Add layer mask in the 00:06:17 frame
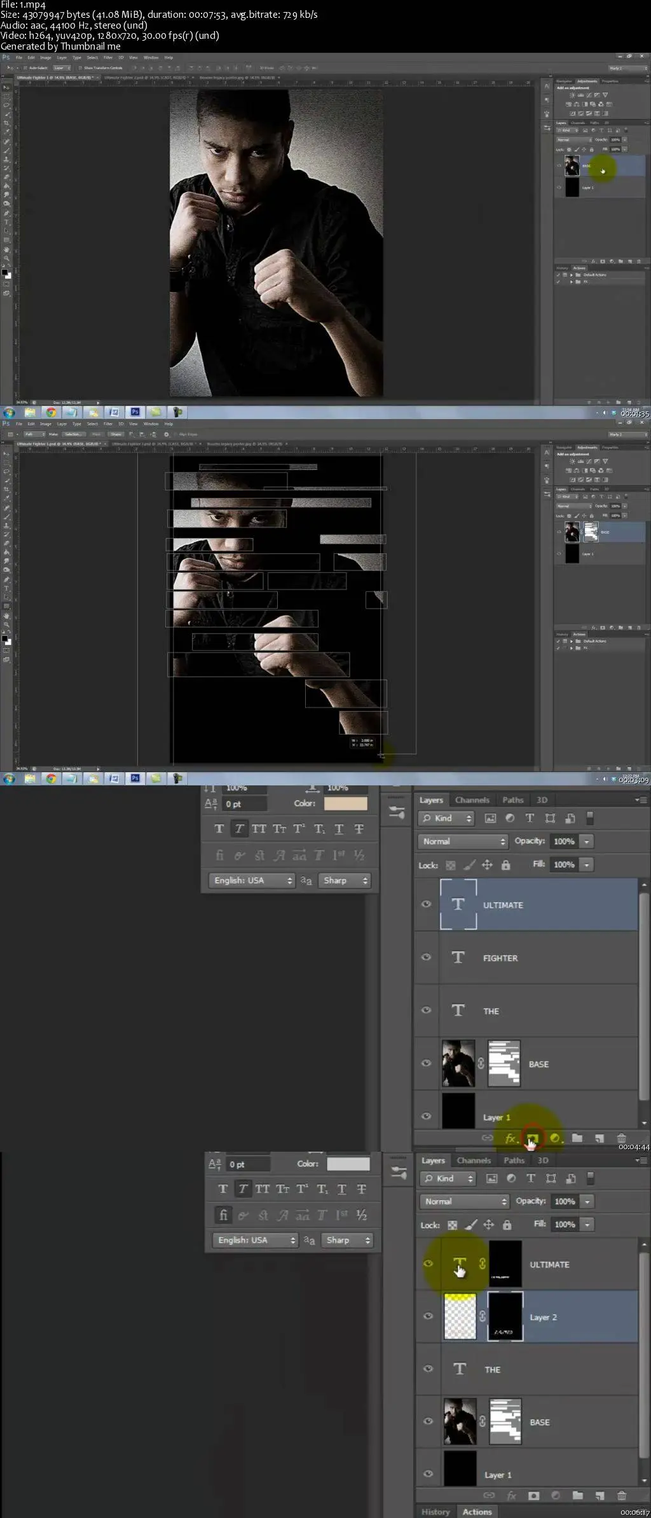This screenshot has width=651, height=1518. pyautogui.click(x=533, y=1495)
